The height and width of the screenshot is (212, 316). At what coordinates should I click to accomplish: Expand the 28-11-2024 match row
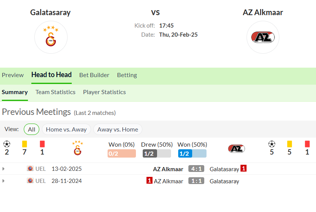[x=3, y=181]
